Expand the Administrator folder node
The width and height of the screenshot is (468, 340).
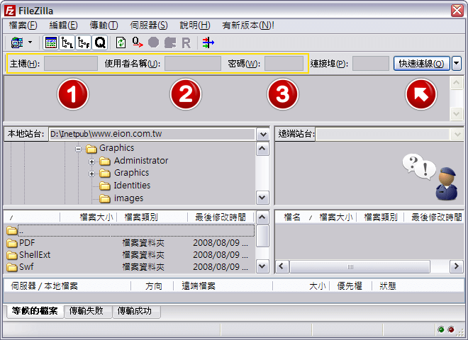pyautogui.click(x=91, y=161)
